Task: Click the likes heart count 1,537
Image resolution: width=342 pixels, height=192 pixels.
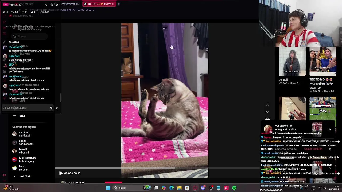Action: pos(44,12)
